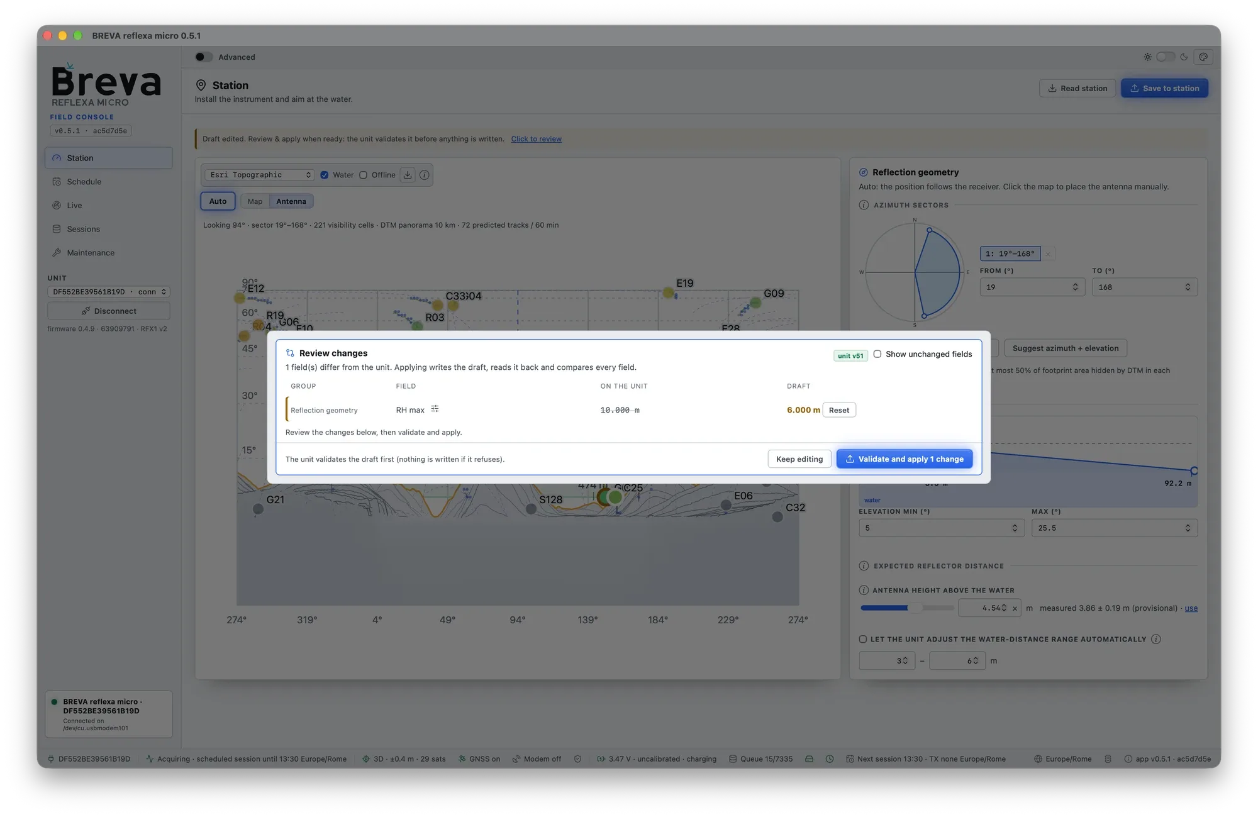Click the Elevation min stepper field
1258x817 pixels.
pos(940,528)
